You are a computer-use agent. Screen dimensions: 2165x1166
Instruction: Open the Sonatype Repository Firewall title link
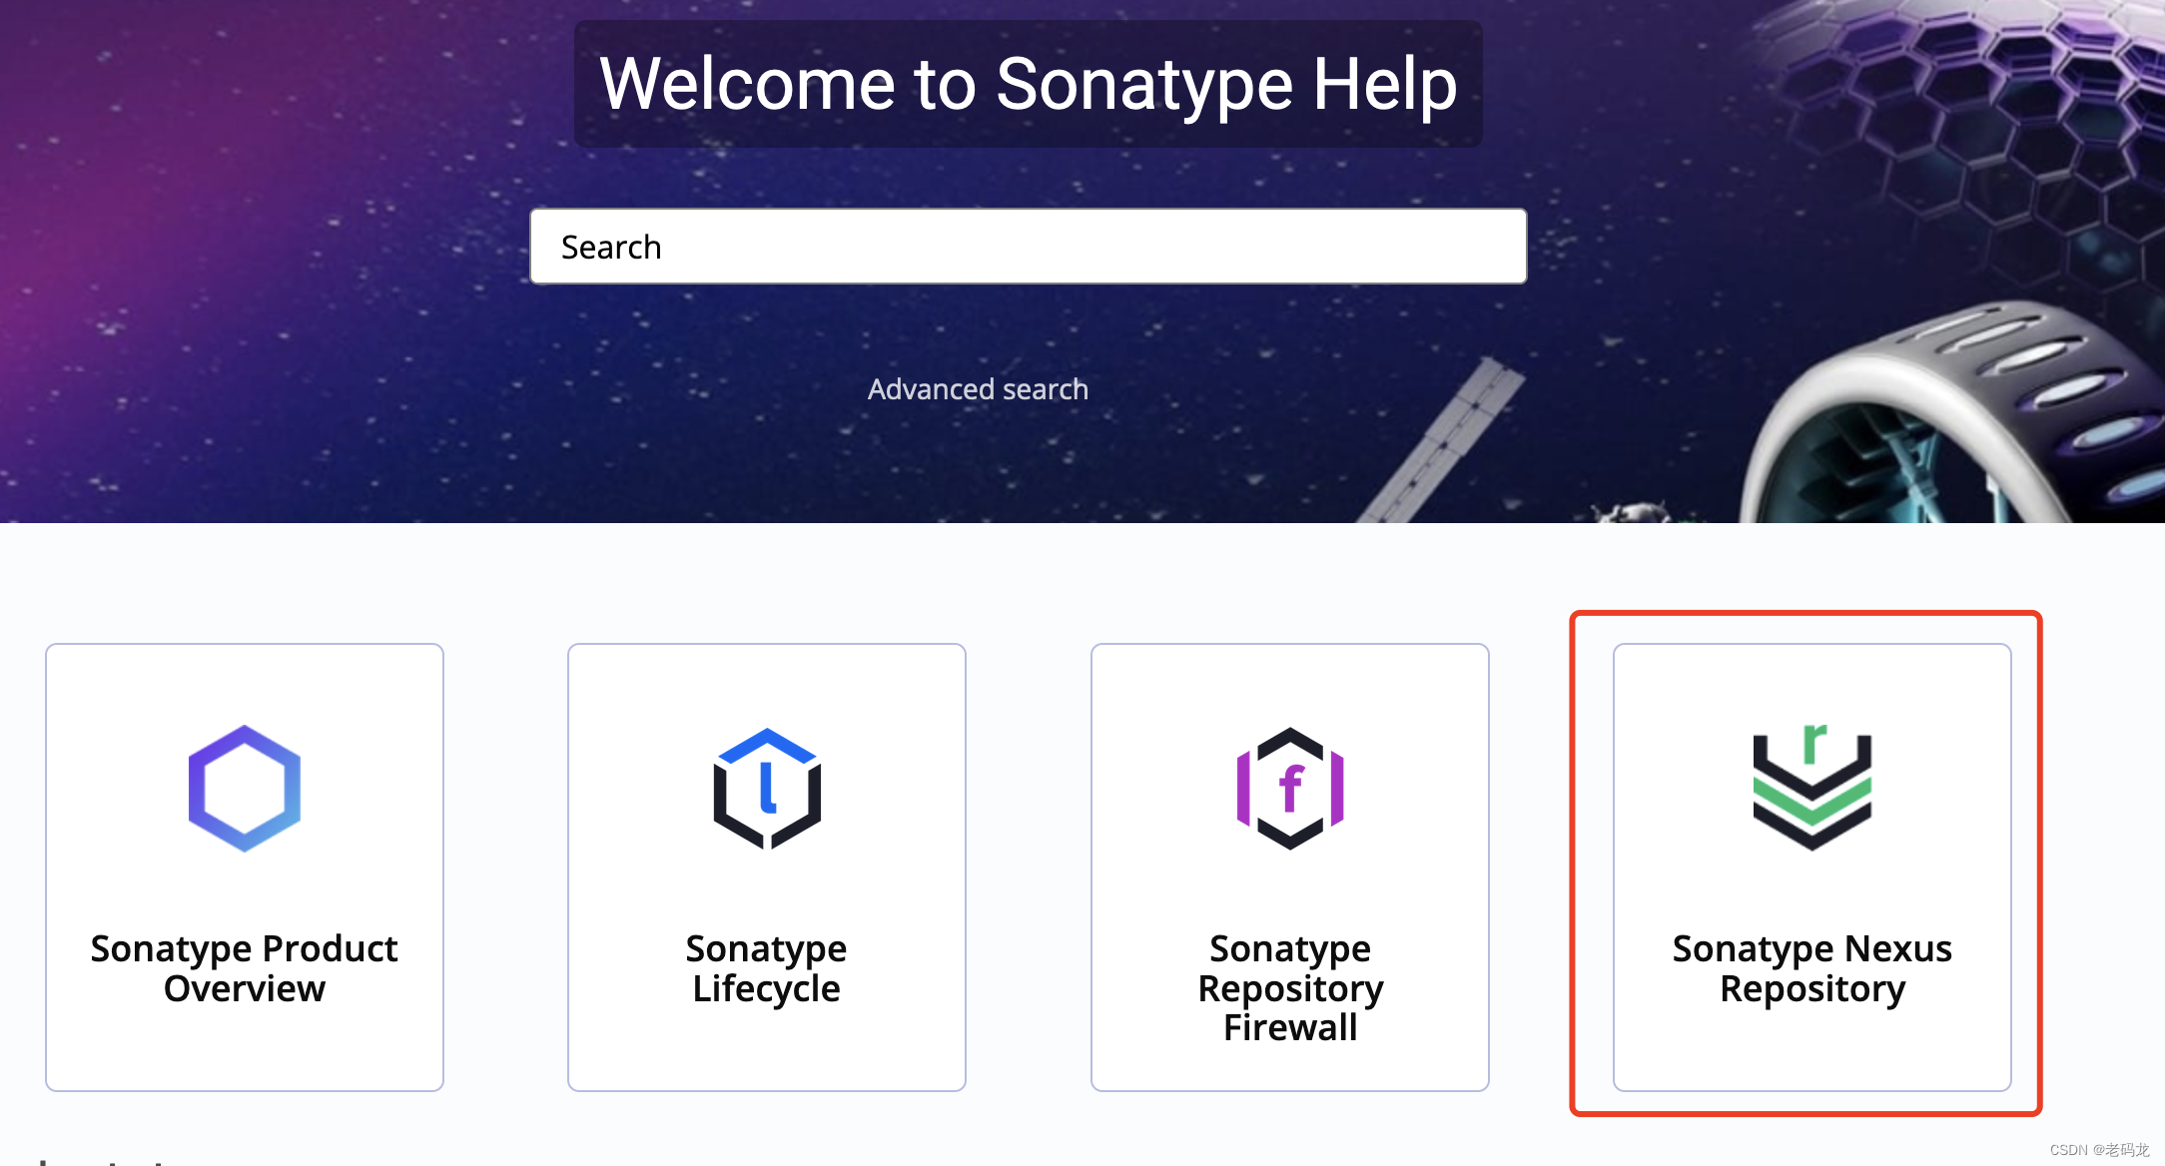pos(1290,987)
